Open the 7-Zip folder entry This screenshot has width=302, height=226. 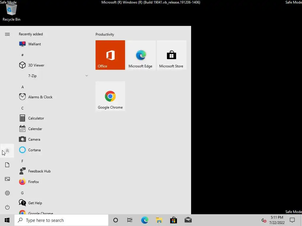coord(54,76)
